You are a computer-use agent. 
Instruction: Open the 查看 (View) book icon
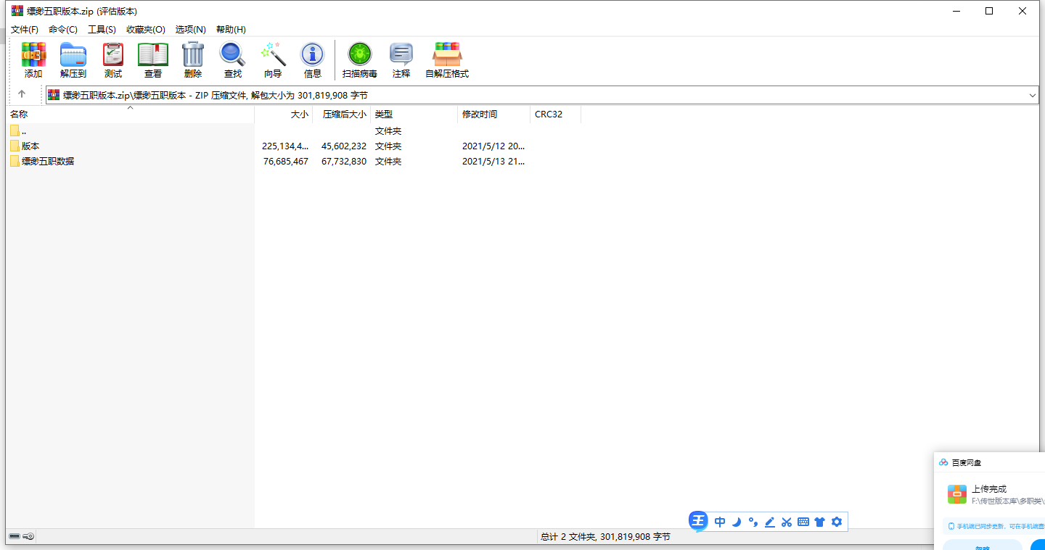coord(153,59)
